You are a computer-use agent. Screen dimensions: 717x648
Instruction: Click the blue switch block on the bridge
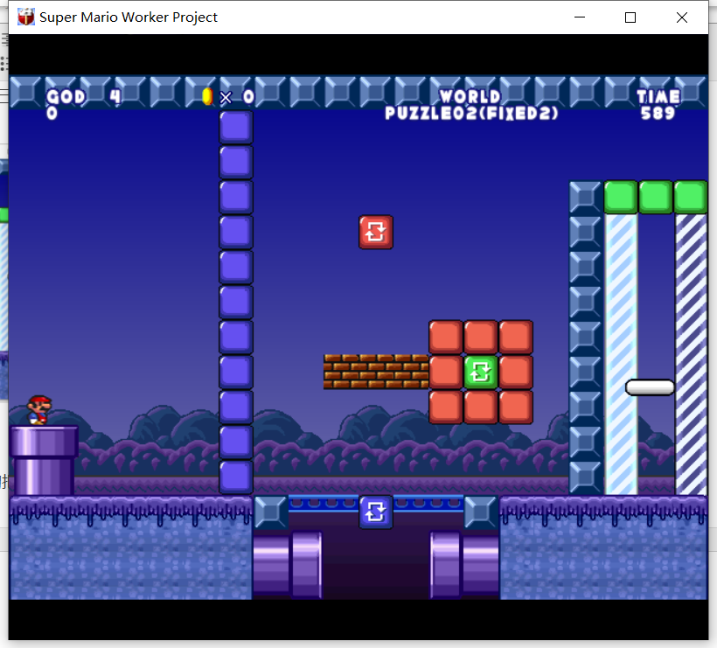376,512
